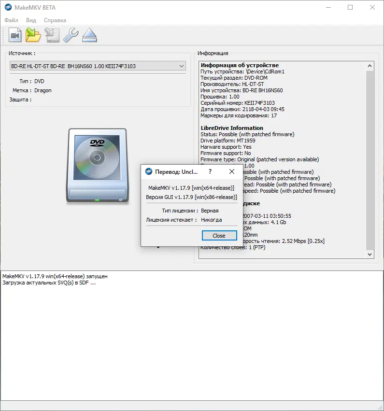The width and height of the screenshot is (384, 411).
Task: Click the 'Dragon' disc label text
Action: tap(43, 90)
